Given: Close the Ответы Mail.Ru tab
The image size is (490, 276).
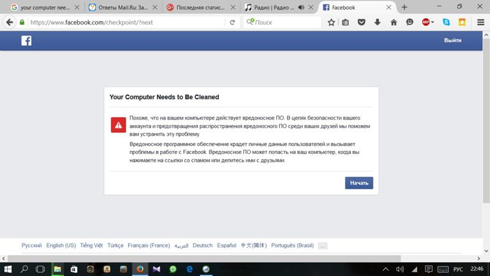Looking at the screenshot, I should 155,7.
